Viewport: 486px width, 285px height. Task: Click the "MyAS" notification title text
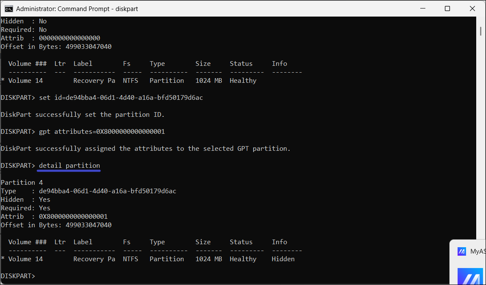[x=478, y=251]
